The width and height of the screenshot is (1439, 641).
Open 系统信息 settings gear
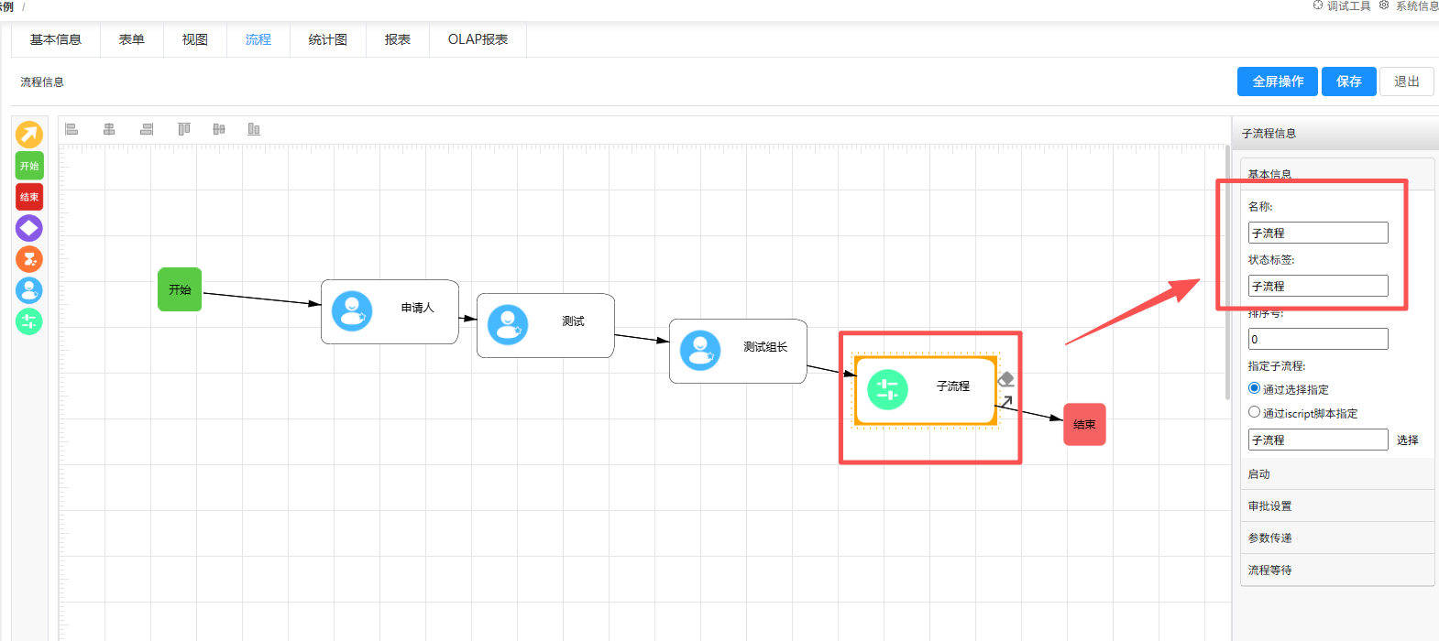(x=1409, y=5)
